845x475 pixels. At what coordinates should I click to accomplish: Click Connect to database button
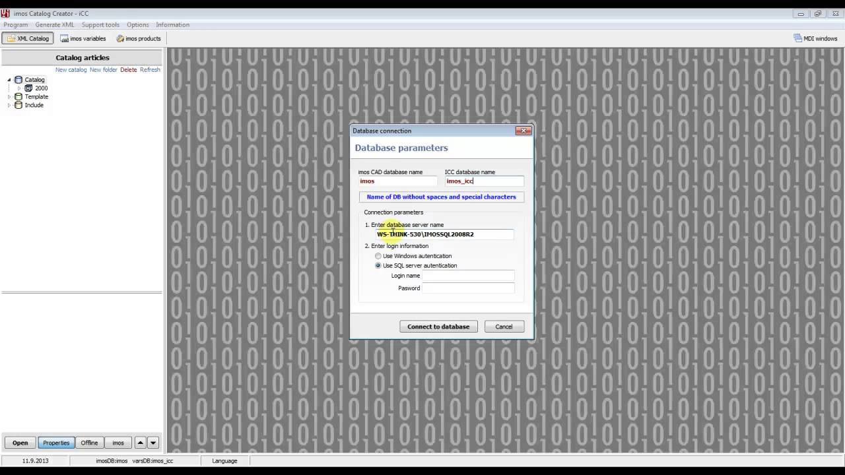coord(438,327)
